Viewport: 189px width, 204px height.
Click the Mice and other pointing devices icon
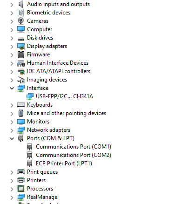[x=21, y=113]
